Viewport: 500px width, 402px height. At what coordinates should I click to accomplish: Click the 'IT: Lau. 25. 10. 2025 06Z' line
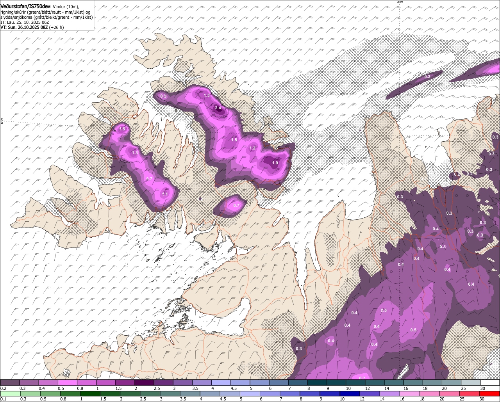(x=25, y=22)
